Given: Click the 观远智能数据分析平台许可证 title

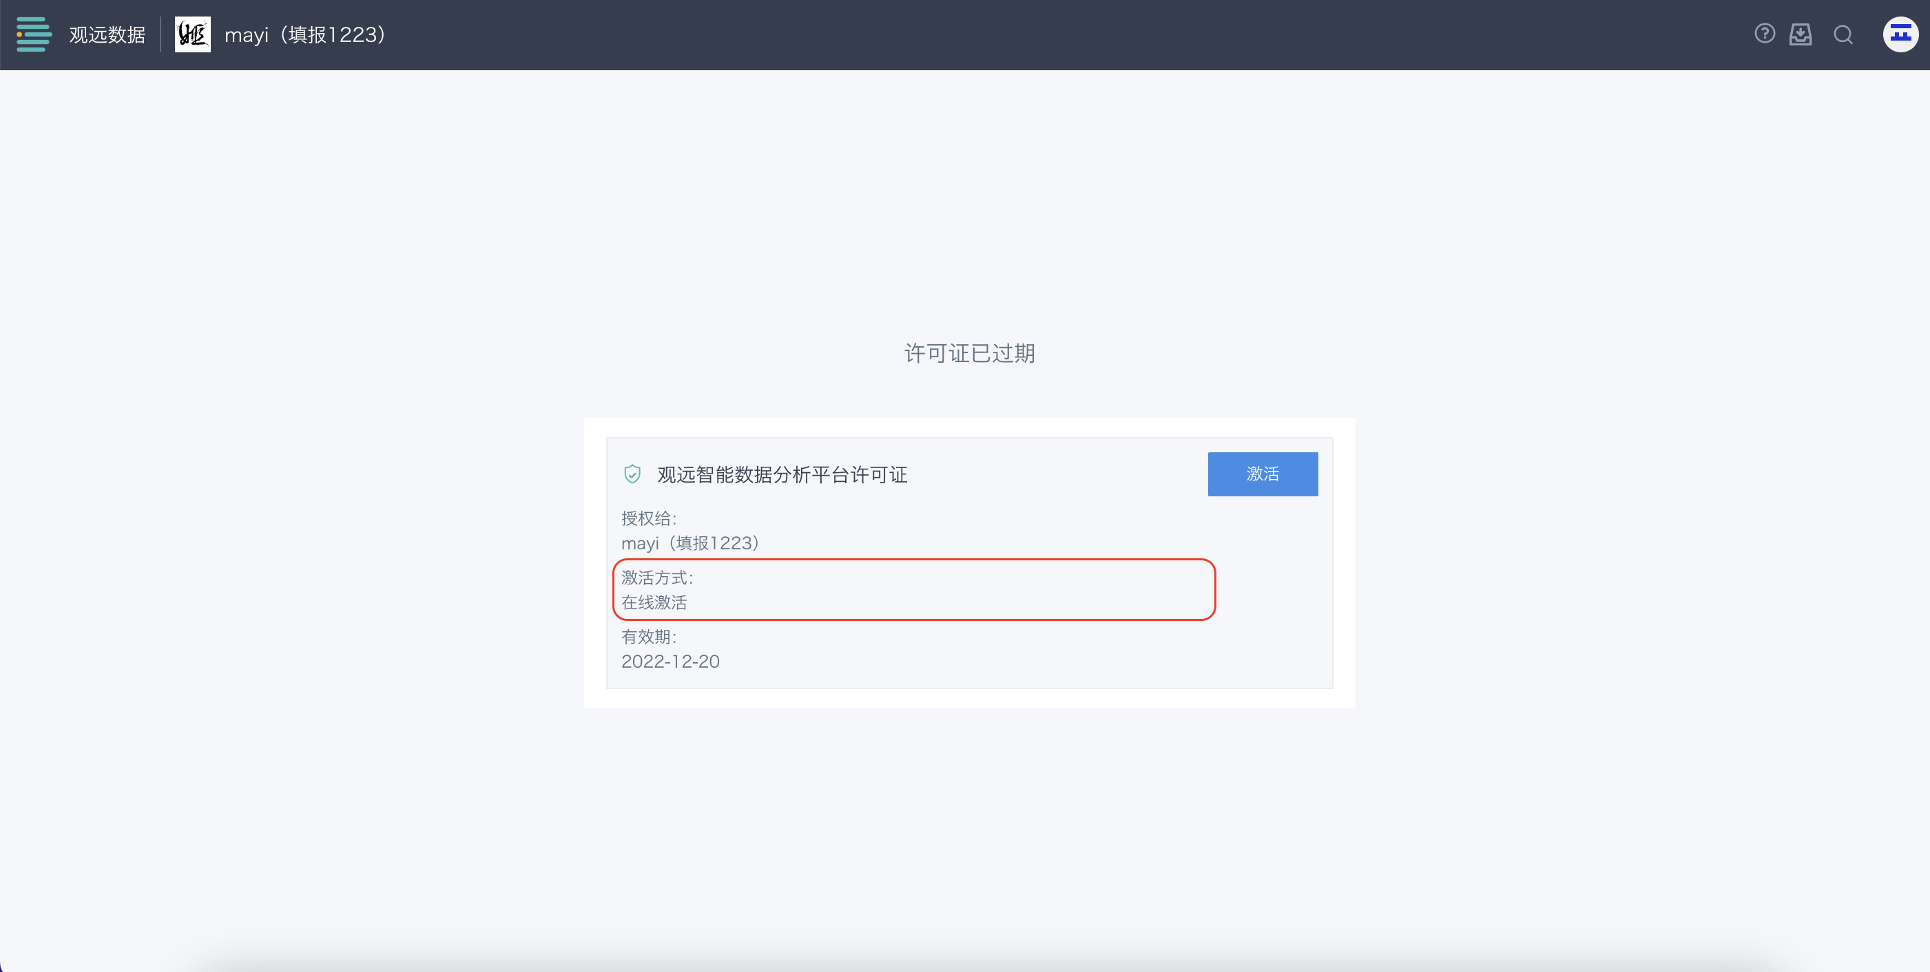Looking at the screenshot, I should pos(782,475).
